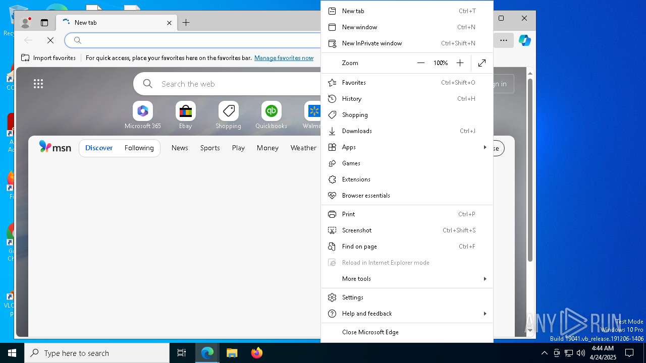646x363 pixels.
Task: Click Import favorites button
Action: pos(48,58)
